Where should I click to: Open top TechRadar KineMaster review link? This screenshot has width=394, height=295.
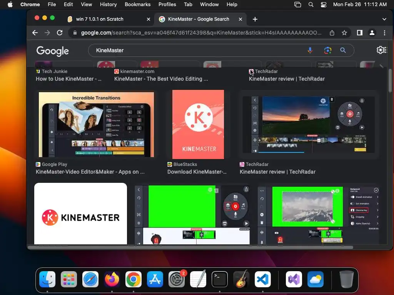click(287, 79)
